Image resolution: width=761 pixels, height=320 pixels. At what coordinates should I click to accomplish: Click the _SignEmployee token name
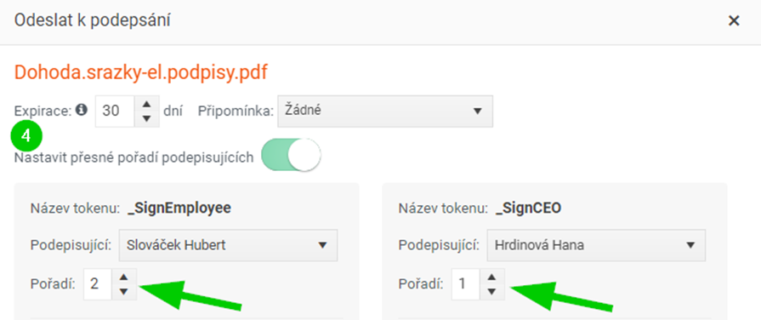pyautogui.click(x=179, y=209)
